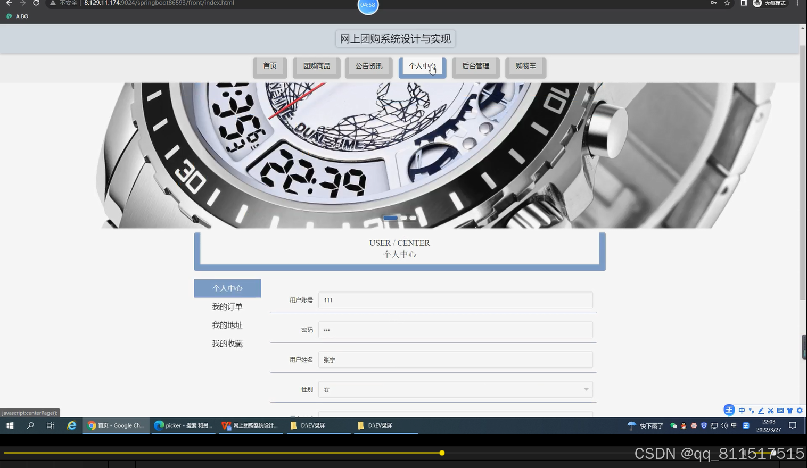Open the blue shield security tray icon
807x468 pixels.
704,425
